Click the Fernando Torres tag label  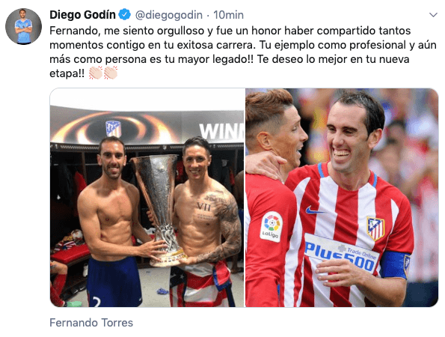pos(91,323)
